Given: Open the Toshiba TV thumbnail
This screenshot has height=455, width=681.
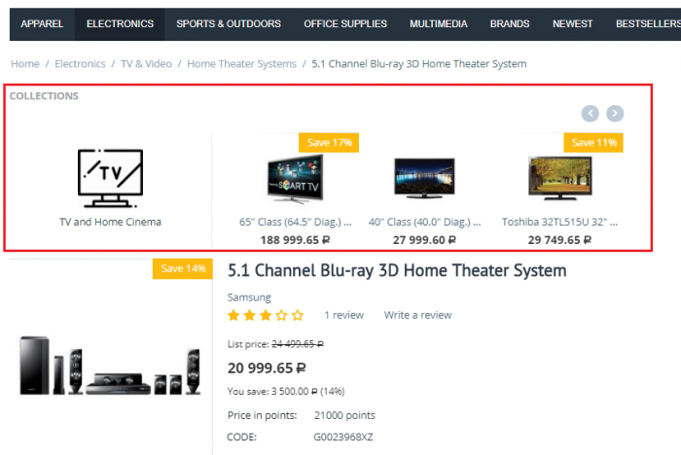Looking at the screenshot, I should [x=560, y=178].
